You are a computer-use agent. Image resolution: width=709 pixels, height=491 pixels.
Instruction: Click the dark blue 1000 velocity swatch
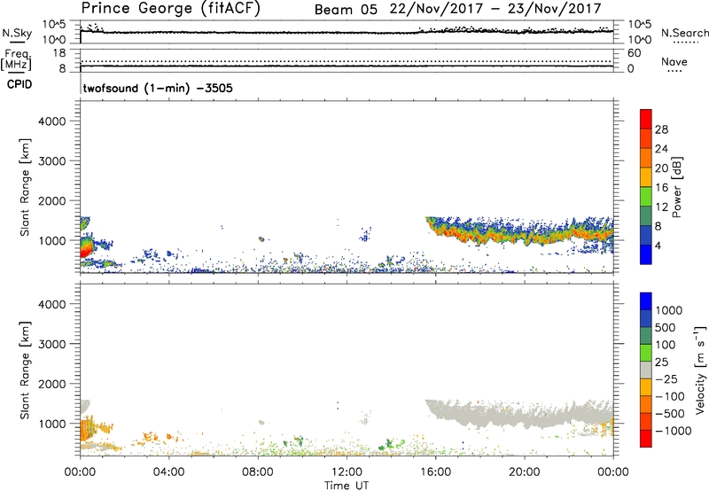pos(646,301)
